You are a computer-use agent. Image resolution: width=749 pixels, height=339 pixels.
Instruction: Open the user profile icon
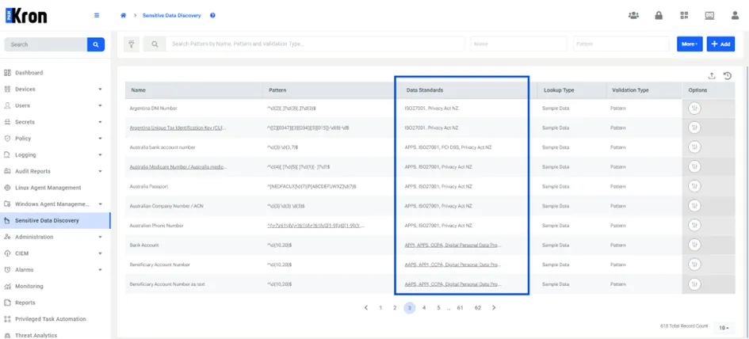(x=735, y=15)
